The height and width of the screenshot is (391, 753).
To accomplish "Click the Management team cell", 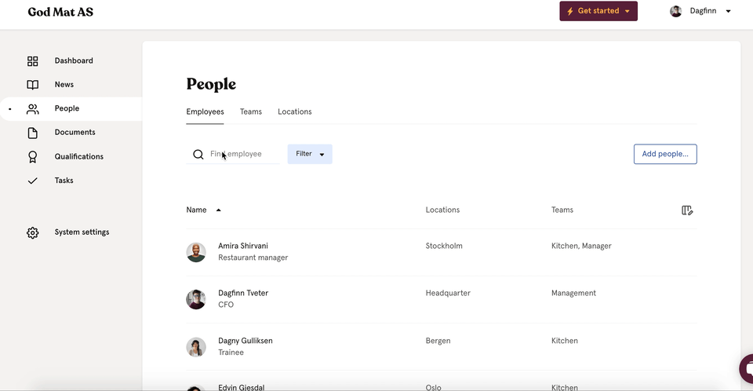I will tap(573, 293).
